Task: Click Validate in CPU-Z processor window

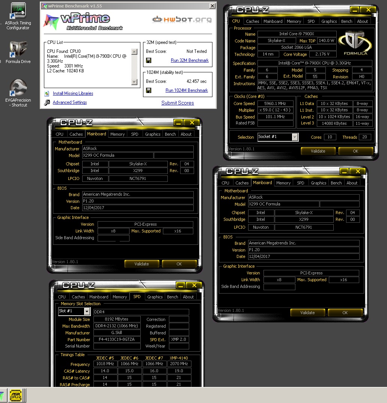Action: (x=318, y=151)
